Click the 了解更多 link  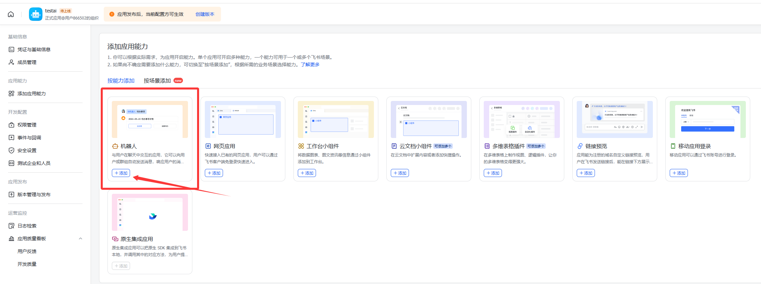click(310, 65)
